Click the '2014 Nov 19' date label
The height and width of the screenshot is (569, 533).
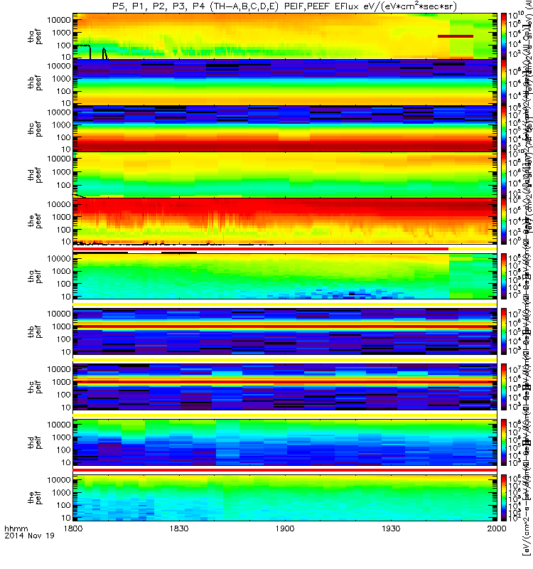click(29, 536)
